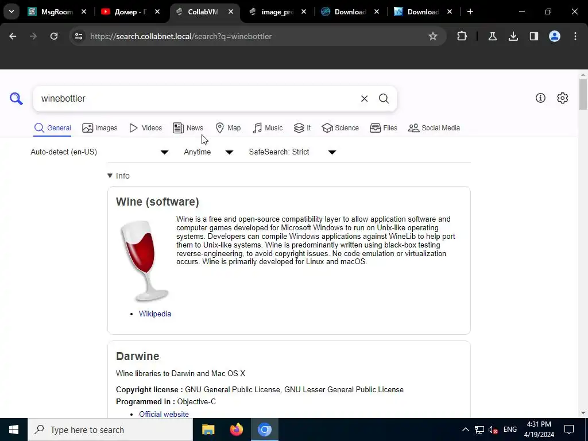Image resolution: width=588 pixels, height=441 pixels.
Task: Show hidden system tray icons
Action: [x=465, y=430]
